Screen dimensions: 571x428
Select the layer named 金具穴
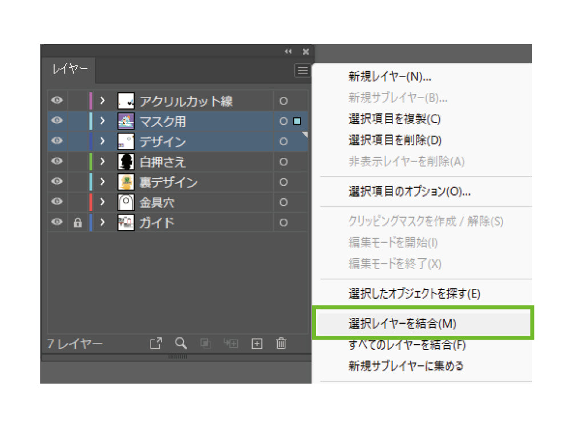point(157,203)
